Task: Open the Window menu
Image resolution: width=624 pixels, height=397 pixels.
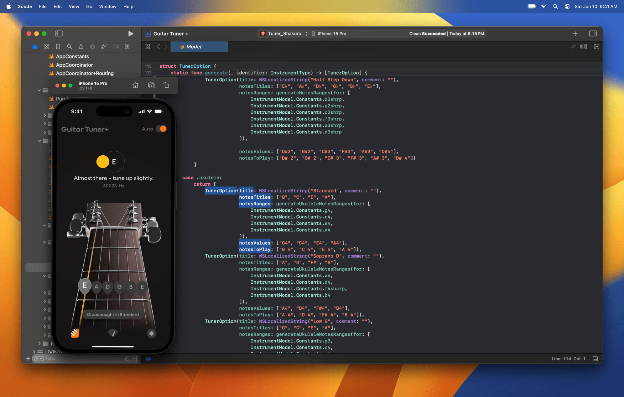Action: pos(107,6)
